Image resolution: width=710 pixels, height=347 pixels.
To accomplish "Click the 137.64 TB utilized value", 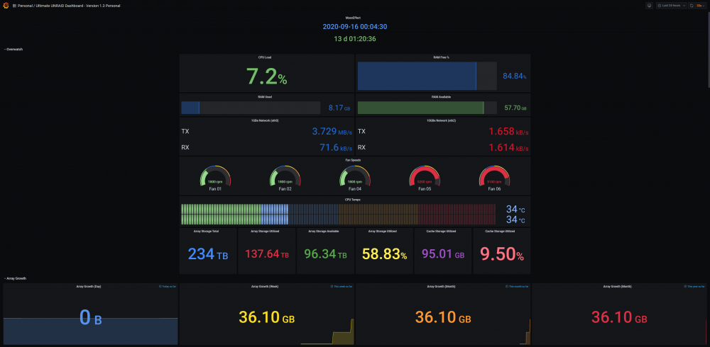I will (x=267, y=254).
